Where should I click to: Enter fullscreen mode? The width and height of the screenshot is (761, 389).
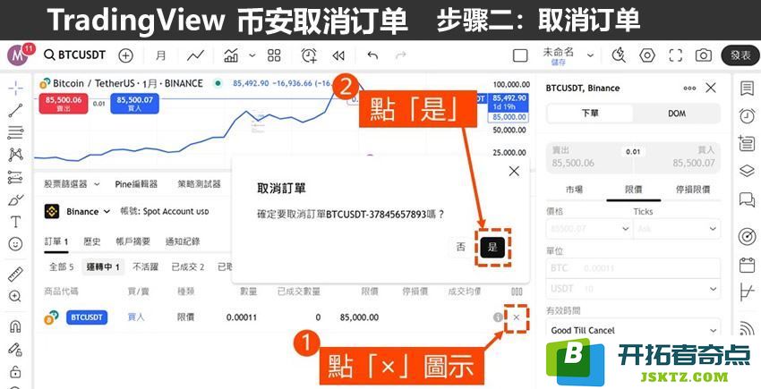click(x=676, y=55)
